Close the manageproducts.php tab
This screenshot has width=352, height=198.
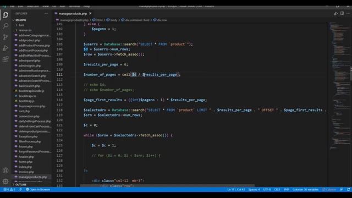click(90, 13)
